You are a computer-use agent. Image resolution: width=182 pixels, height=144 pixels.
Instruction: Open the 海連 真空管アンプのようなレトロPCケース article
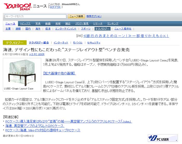pyautogui.click(x=35, y=126)
